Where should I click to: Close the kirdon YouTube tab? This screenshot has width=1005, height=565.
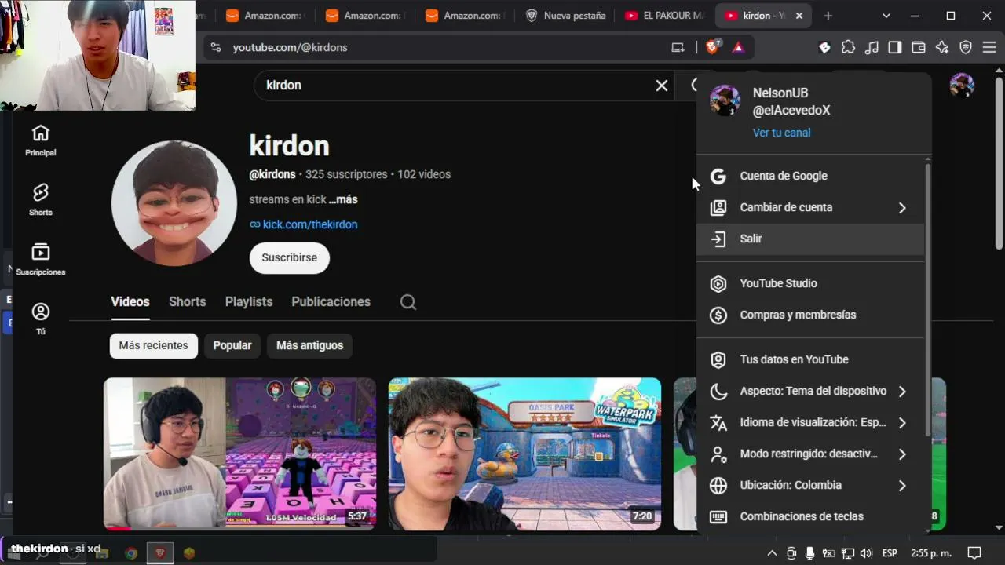tap(800, 16)
